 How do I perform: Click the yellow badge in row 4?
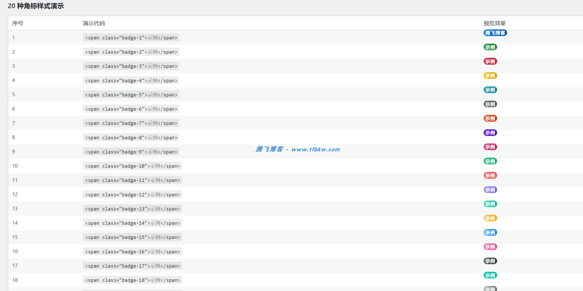[x=490, y=76]
